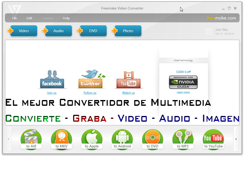Minimize the Freemake Video Converter window

pyautogui.click(x=223, y=9)
